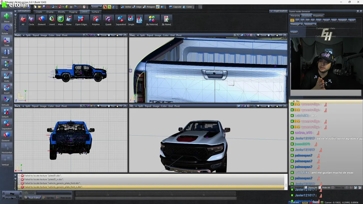Choose the Circle selection tool
Viewport: 363px width, 204px height.
[31, 21]
